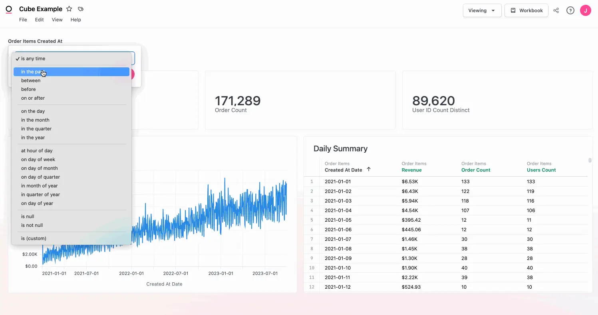
Task: Open the Workbook button
Action: [526, 10]
